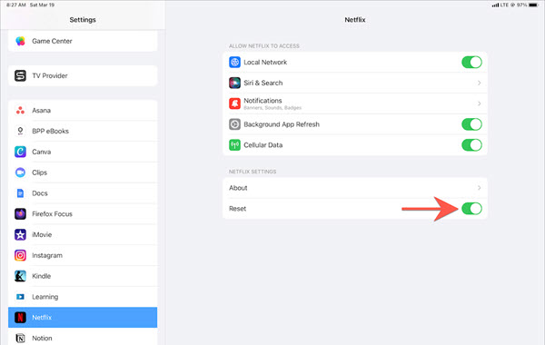
Task: Select the iMovie star icon
Action: [x=20, y=234]
